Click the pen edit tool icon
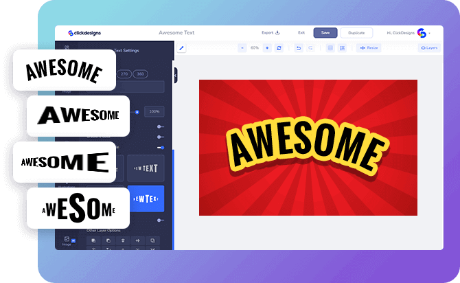460x283 pixels. pos(182,48)
